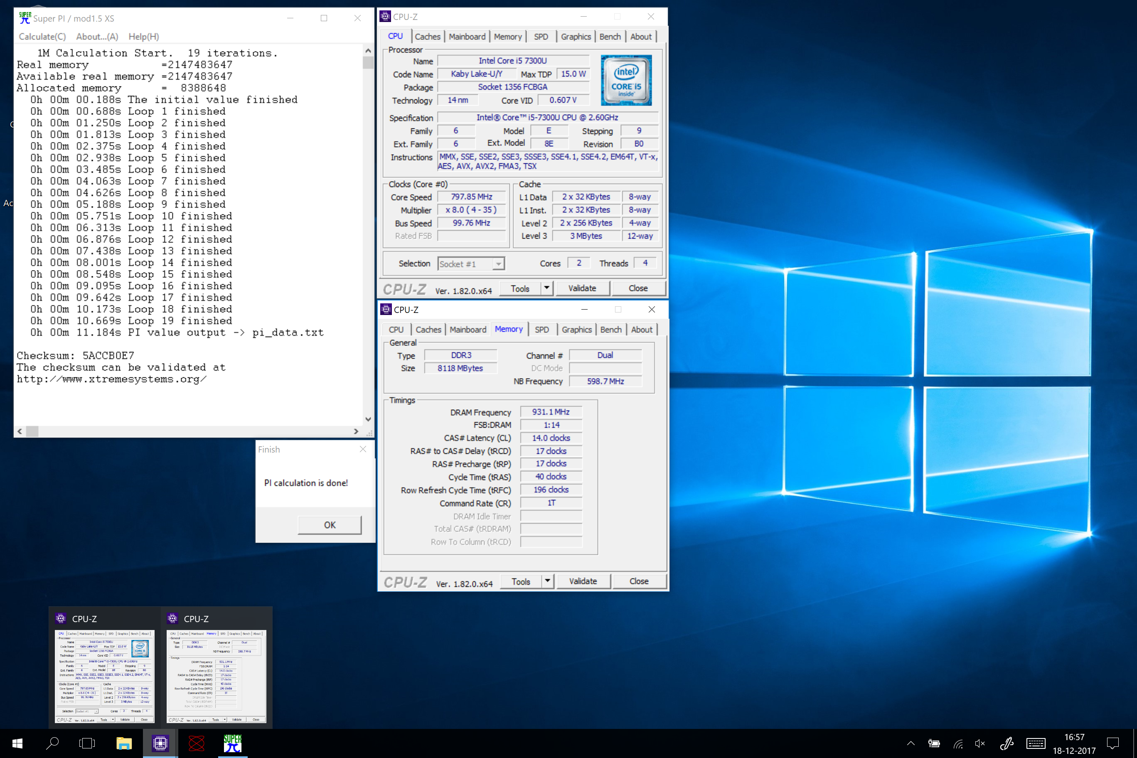1137x758 pixels.
Task: Open touch keyboard tray icon
Action: click(1036, 743)
